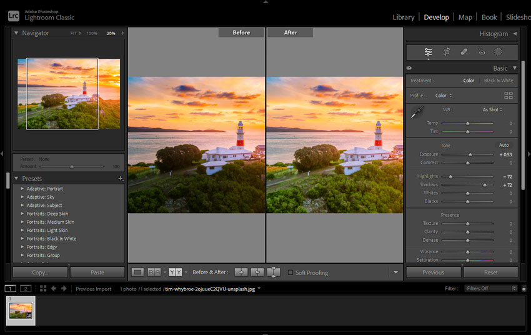Click the Auto tone button

(x=504, y=145)
